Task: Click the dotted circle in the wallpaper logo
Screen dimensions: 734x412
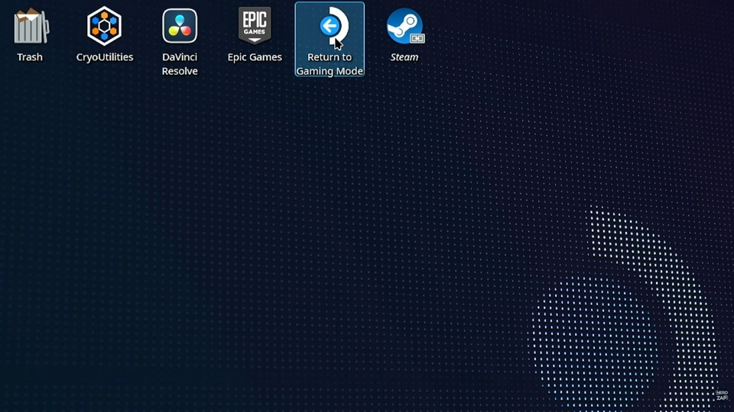Action: (593, 336)
